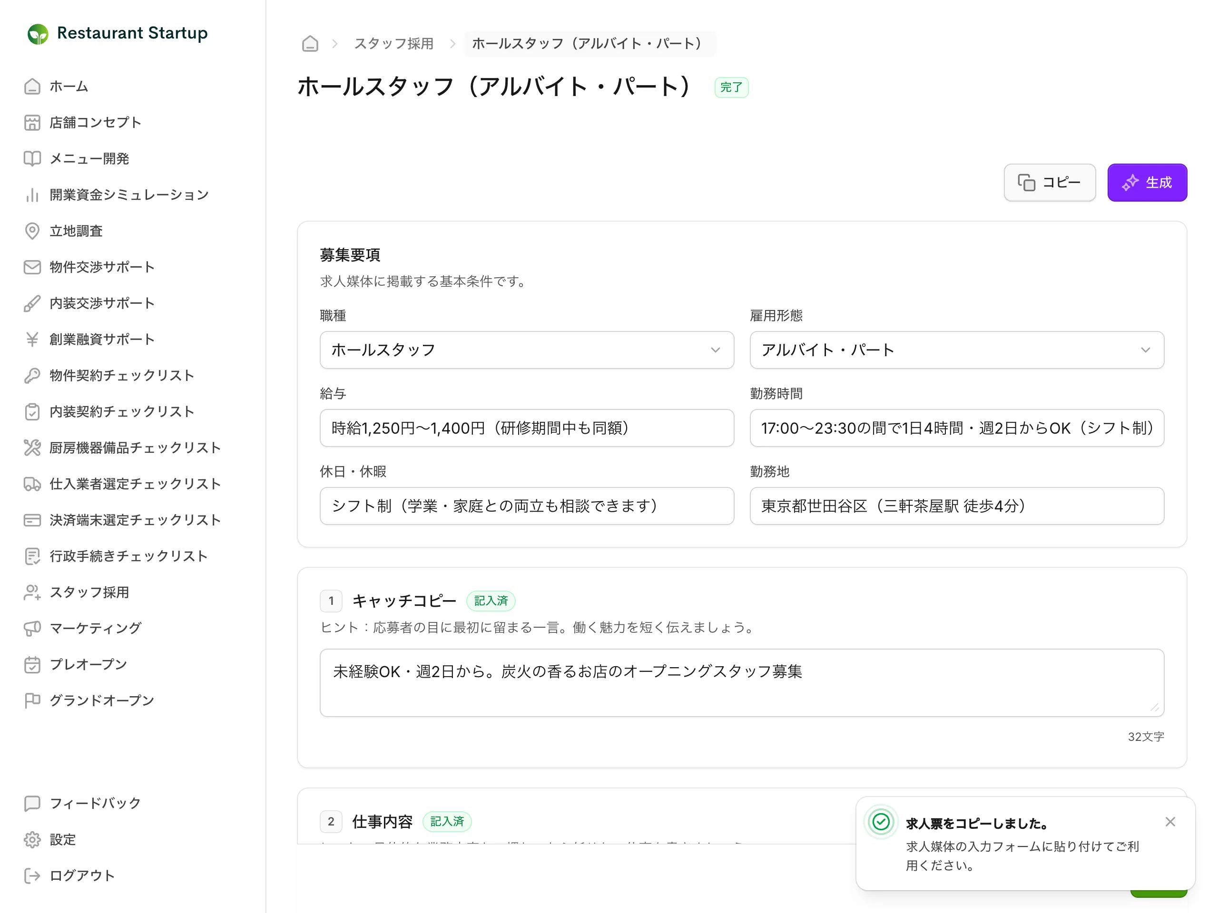Click ログアウト in the sidebar
The width and height of the screenshot is (1218, 913).
click(x=82, y=875)
